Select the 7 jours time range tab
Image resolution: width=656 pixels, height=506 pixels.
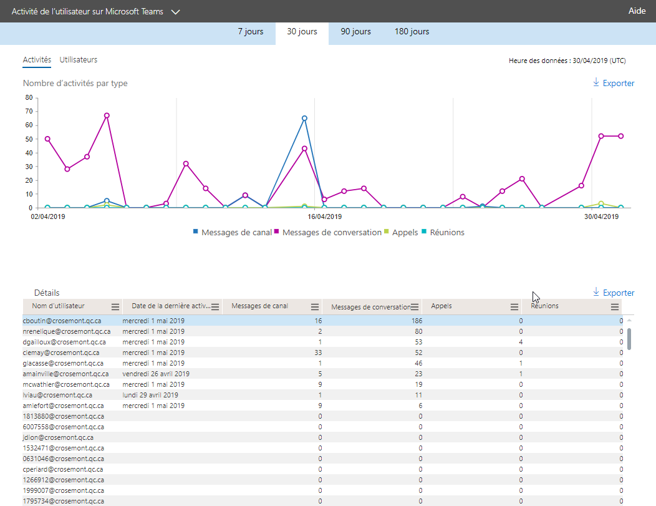251,32
